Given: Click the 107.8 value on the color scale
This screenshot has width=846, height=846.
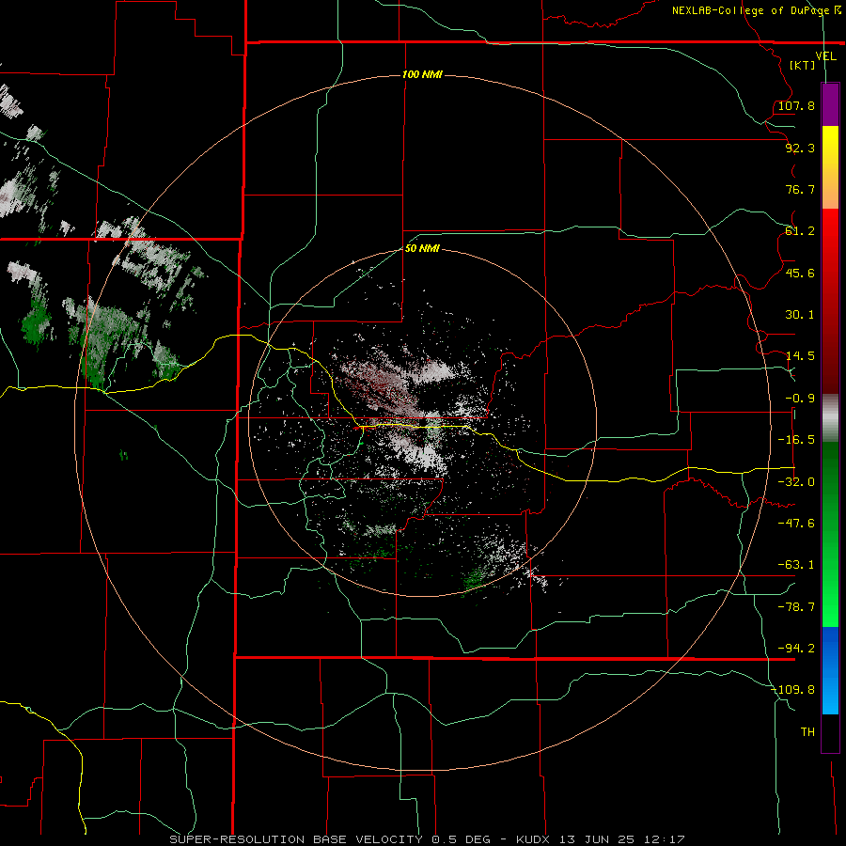Looking at the screenshot, I should pos(796,105).
